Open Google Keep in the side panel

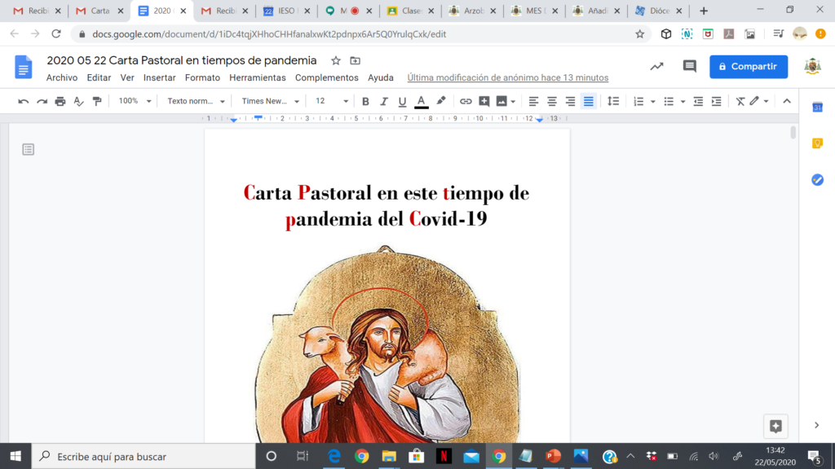coord(817,143)
